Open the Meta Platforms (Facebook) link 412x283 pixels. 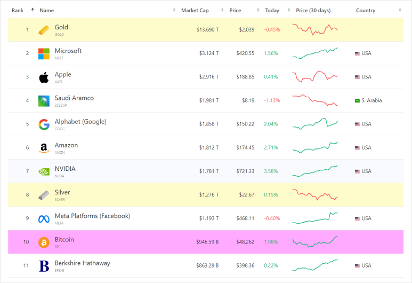(x=93, y=216)
